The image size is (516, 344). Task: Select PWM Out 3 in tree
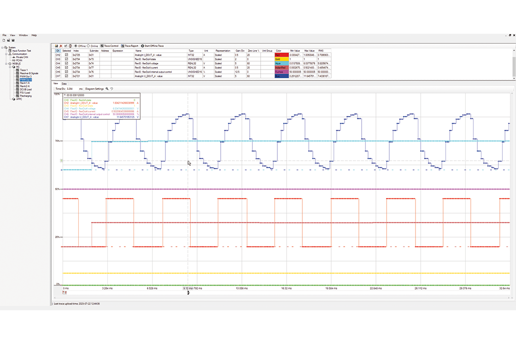[x=26, y=76]
